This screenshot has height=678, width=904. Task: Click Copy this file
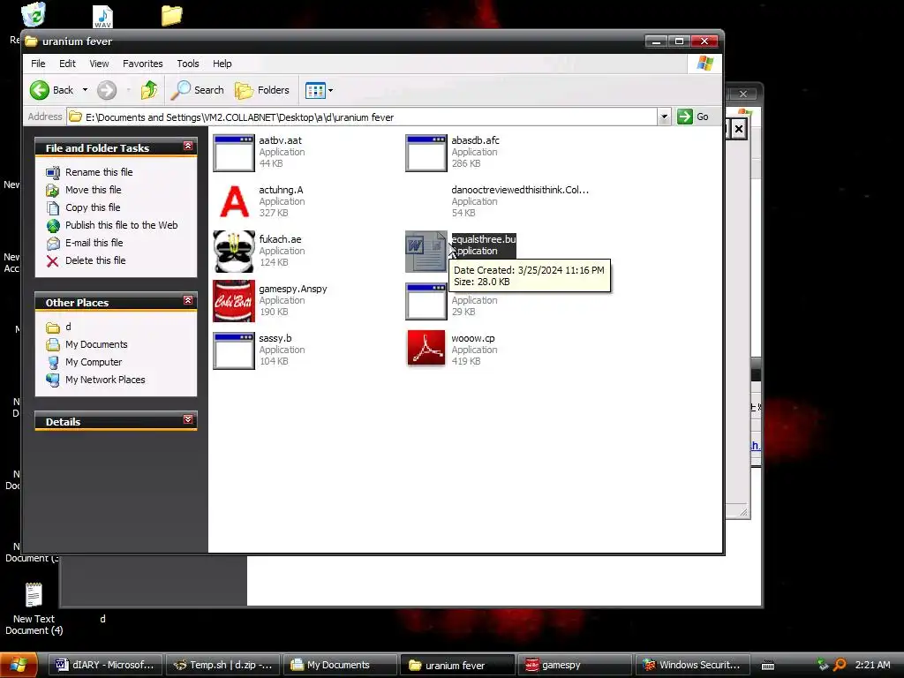92,207
